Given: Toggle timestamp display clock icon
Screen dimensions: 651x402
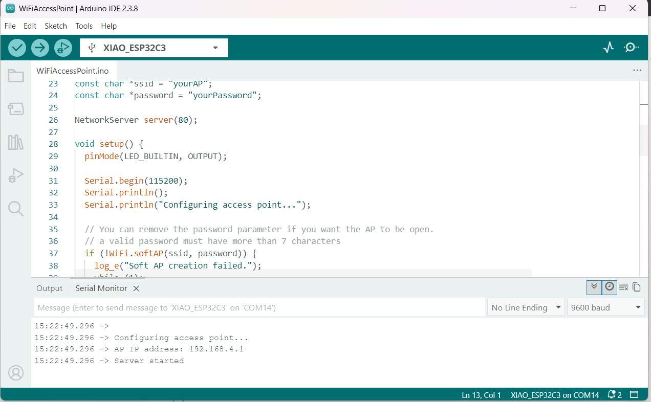Looking at the screenshot, I should tap(609, 287).
